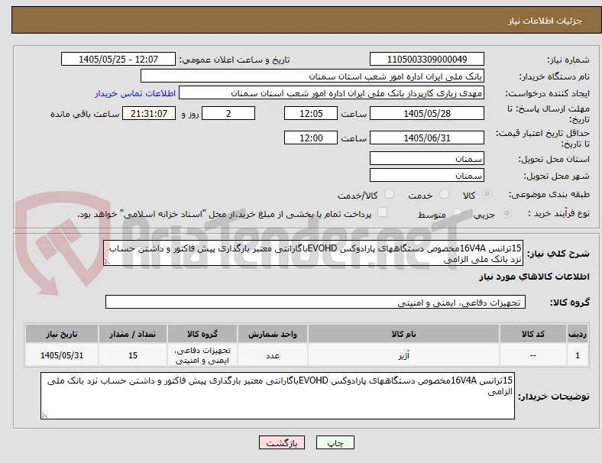Viewport: 602px width, 463px height.
Task: Click the remaining time field 21:31:07
Action: pos(149,113)
